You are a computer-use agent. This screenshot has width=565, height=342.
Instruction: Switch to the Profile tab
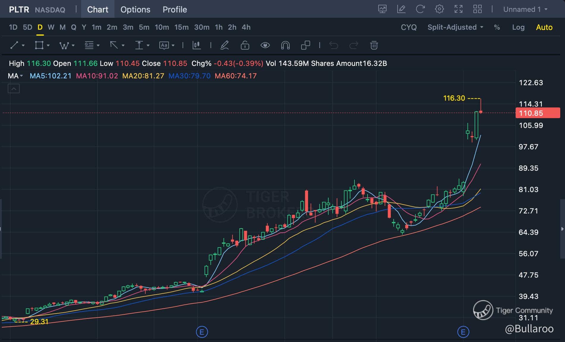tap(175, 9)
